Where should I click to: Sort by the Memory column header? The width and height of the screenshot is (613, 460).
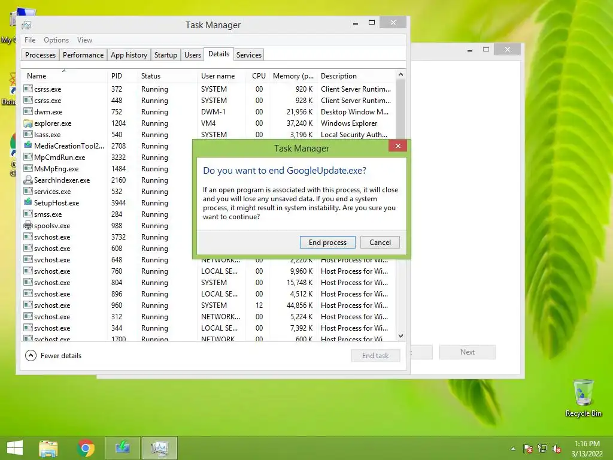point(293,76)
